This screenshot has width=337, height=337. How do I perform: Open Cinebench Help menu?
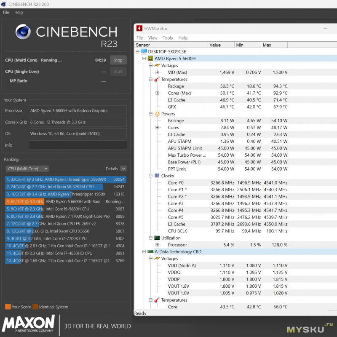click(19, 13)
